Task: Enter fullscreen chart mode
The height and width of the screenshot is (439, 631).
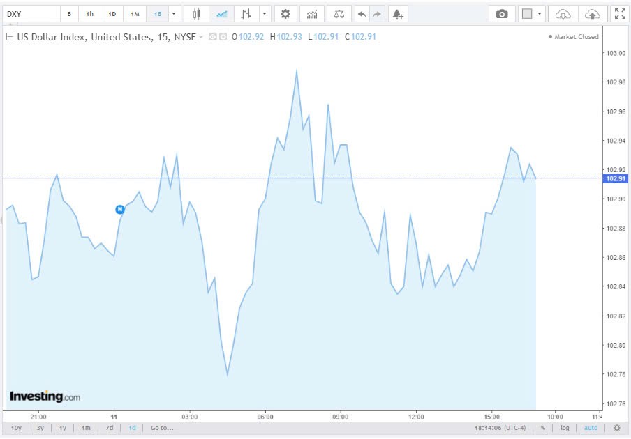Action: tap(619, 14)
